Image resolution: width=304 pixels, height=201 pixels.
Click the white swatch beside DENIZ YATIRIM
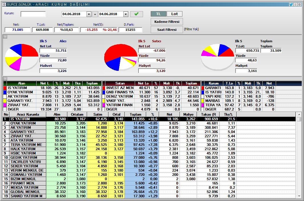[104, 97]
